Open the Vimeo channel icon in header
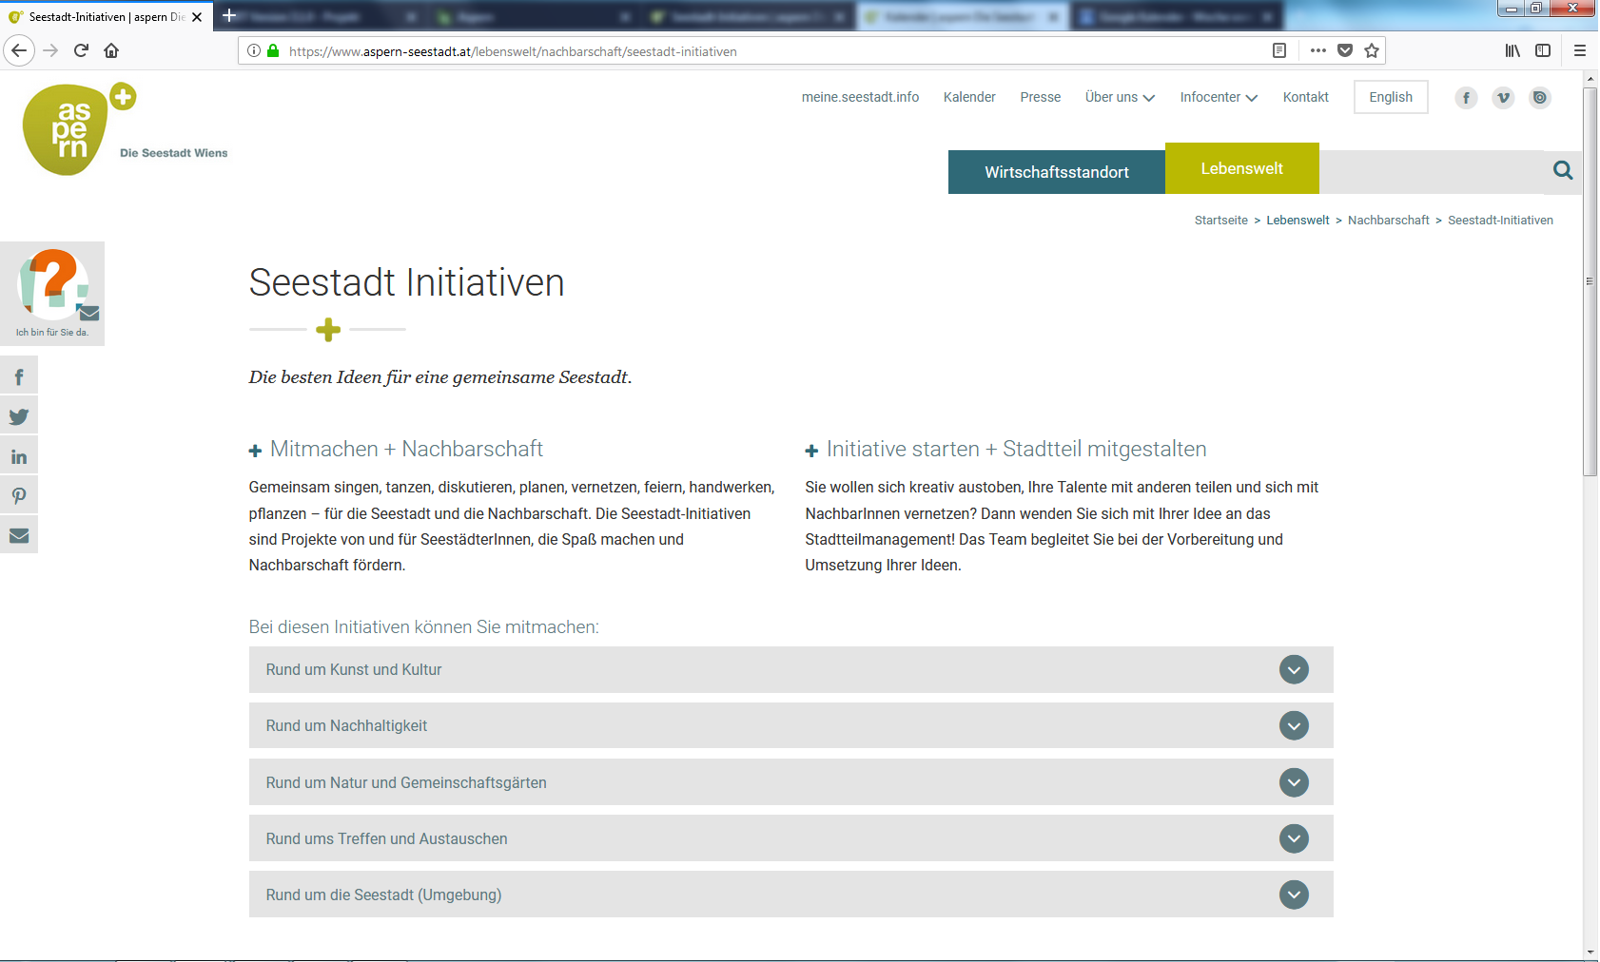Viewport: 1600px width, 962px height. coord(1503,97)
